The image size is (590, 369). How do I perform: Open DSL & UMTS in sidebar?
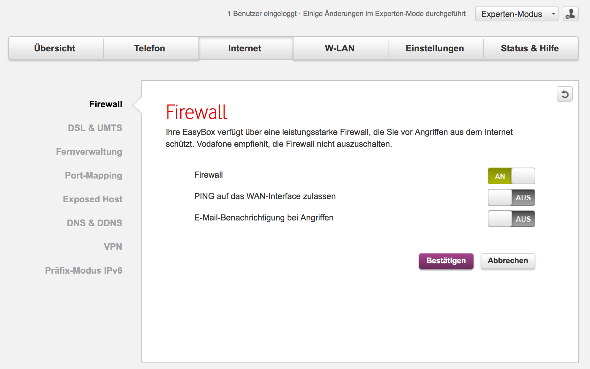point(95,128)
